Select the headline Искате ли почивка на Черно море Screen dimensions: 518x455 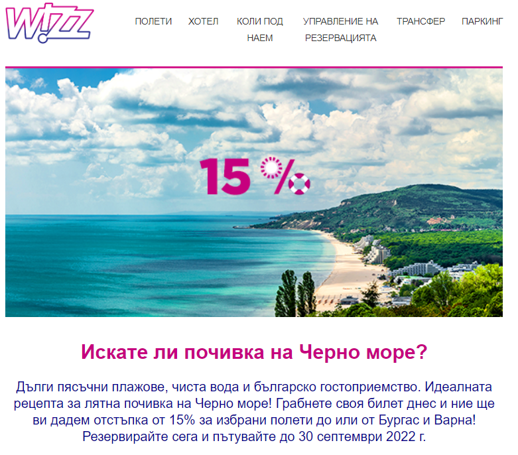(x=254, y=352)
